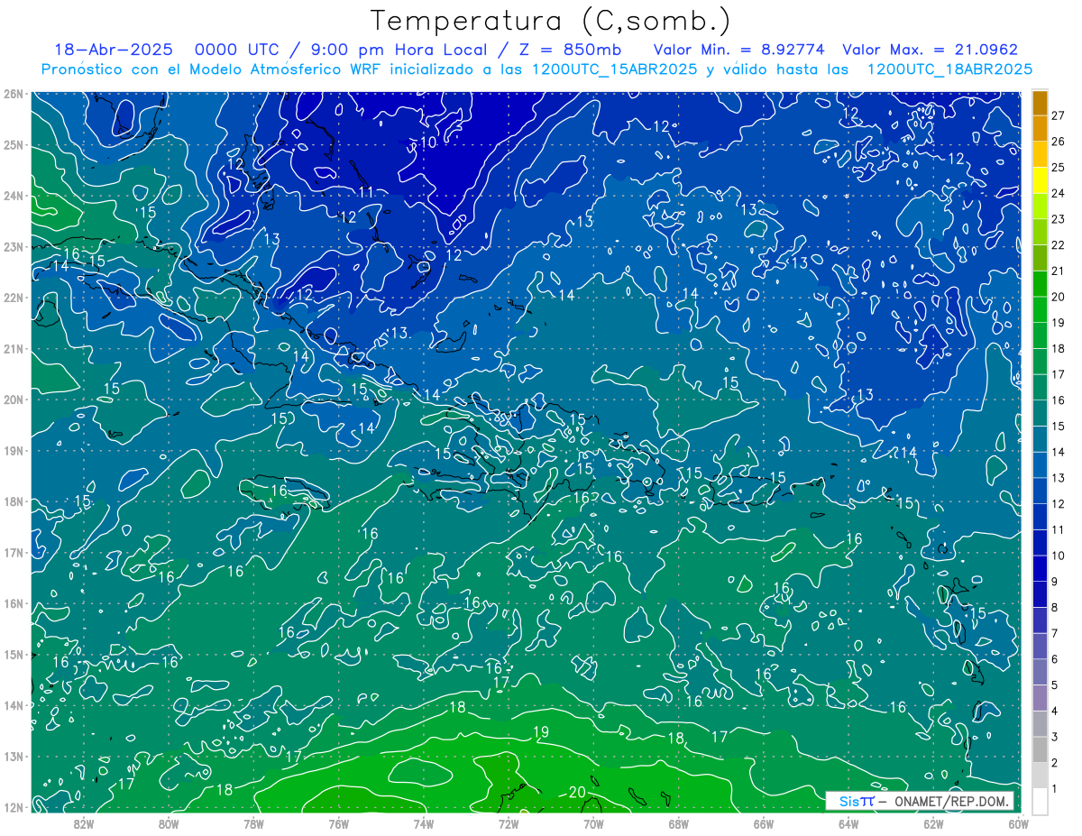Click color scale value 24
The width and height of the screenshot is (1082, 836).
[1059, 193]
